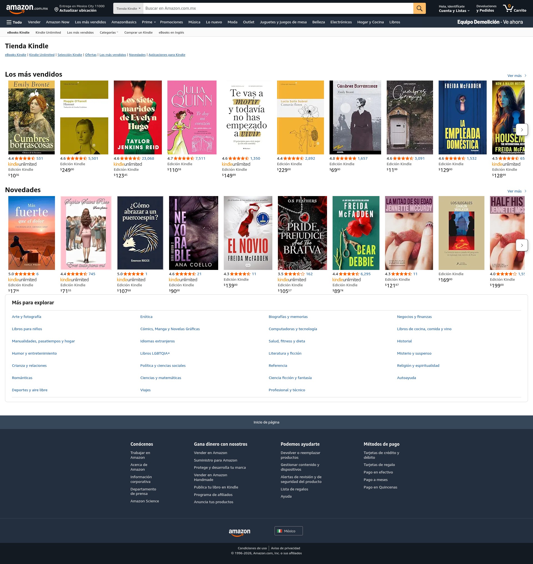Click Ver más for Los más vendidos
Image resolution: width=533 pixels, height=564 pixels.
[x=517, y=76]
